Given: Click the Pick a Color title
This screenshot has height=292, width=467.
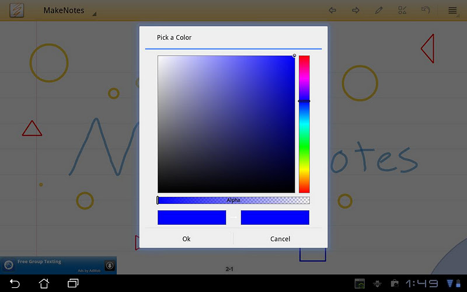Looking at the screenshot, I should click(174, 37).
